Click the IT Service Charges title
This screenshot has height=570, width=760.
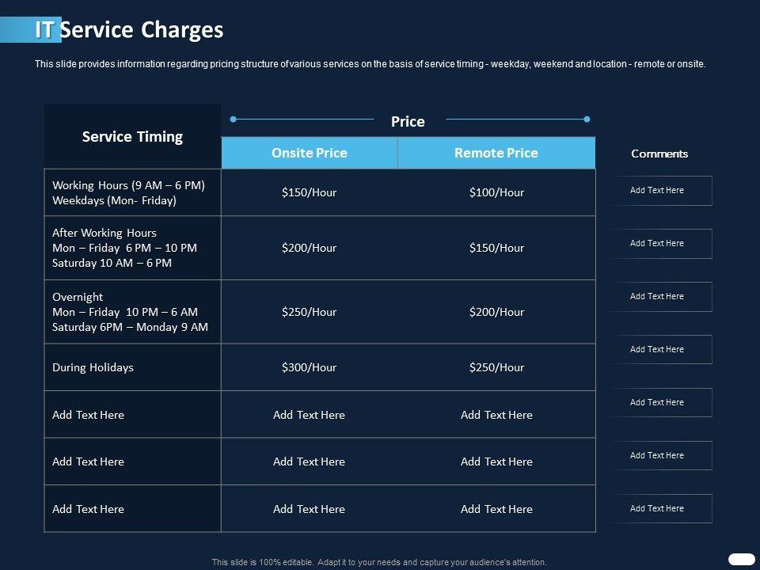130,30
